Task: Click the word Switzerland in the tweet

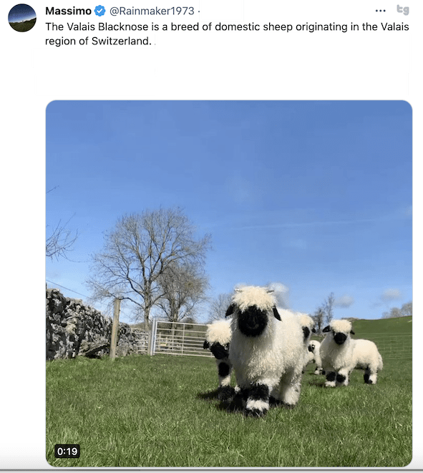Action: (121, 41)
